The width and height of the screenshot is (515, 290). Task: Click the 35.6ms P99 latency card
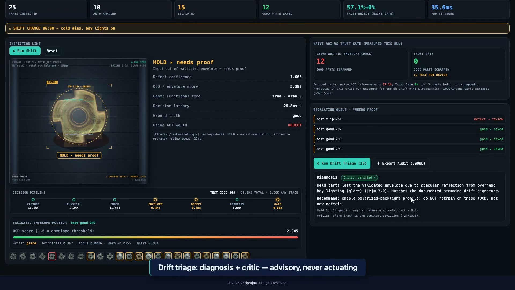(469, 10)
